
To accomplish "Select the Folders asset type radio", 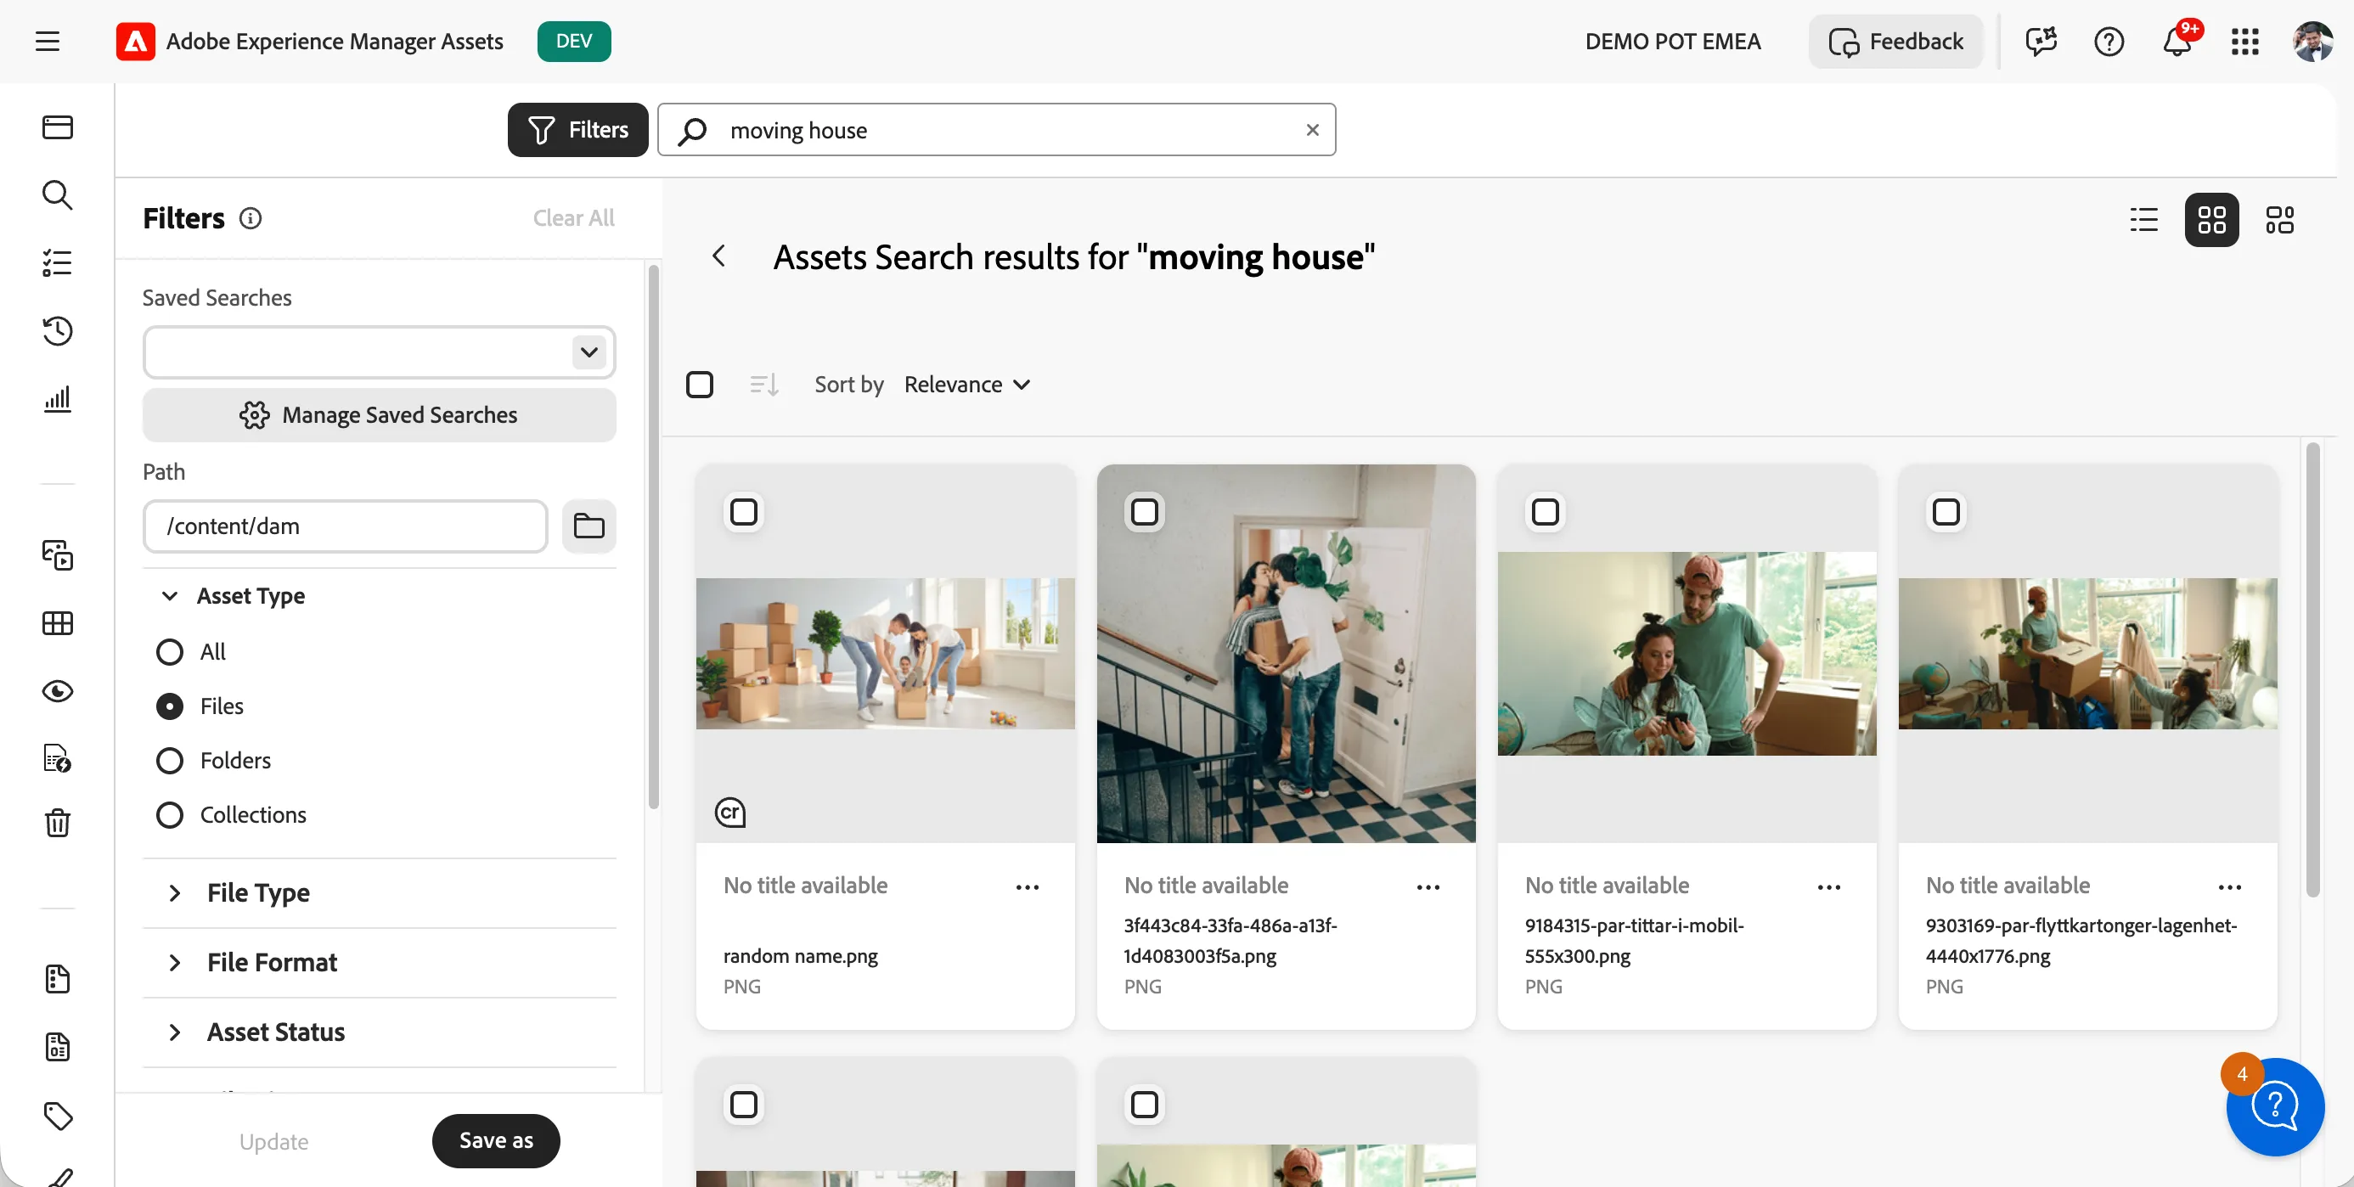I will coord(170,760).
